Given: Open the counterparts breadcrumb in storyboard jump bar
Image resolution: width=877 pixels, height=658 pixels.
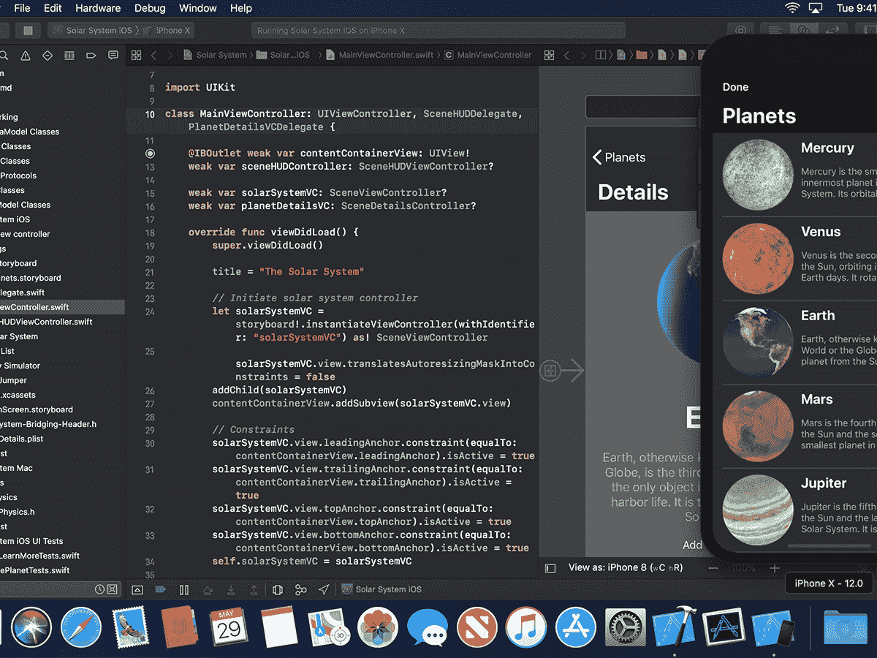Looking at the screenshot, I should click(601, 55).
